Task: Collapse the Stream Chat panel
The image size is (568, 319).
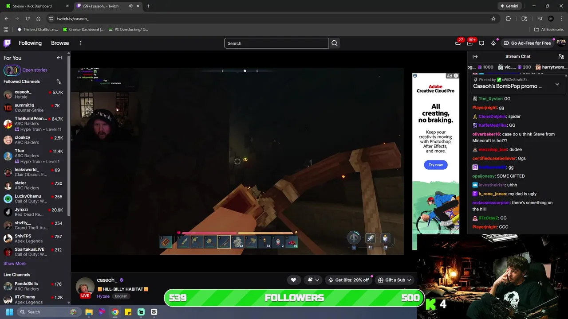Action: tap(475, 57)
